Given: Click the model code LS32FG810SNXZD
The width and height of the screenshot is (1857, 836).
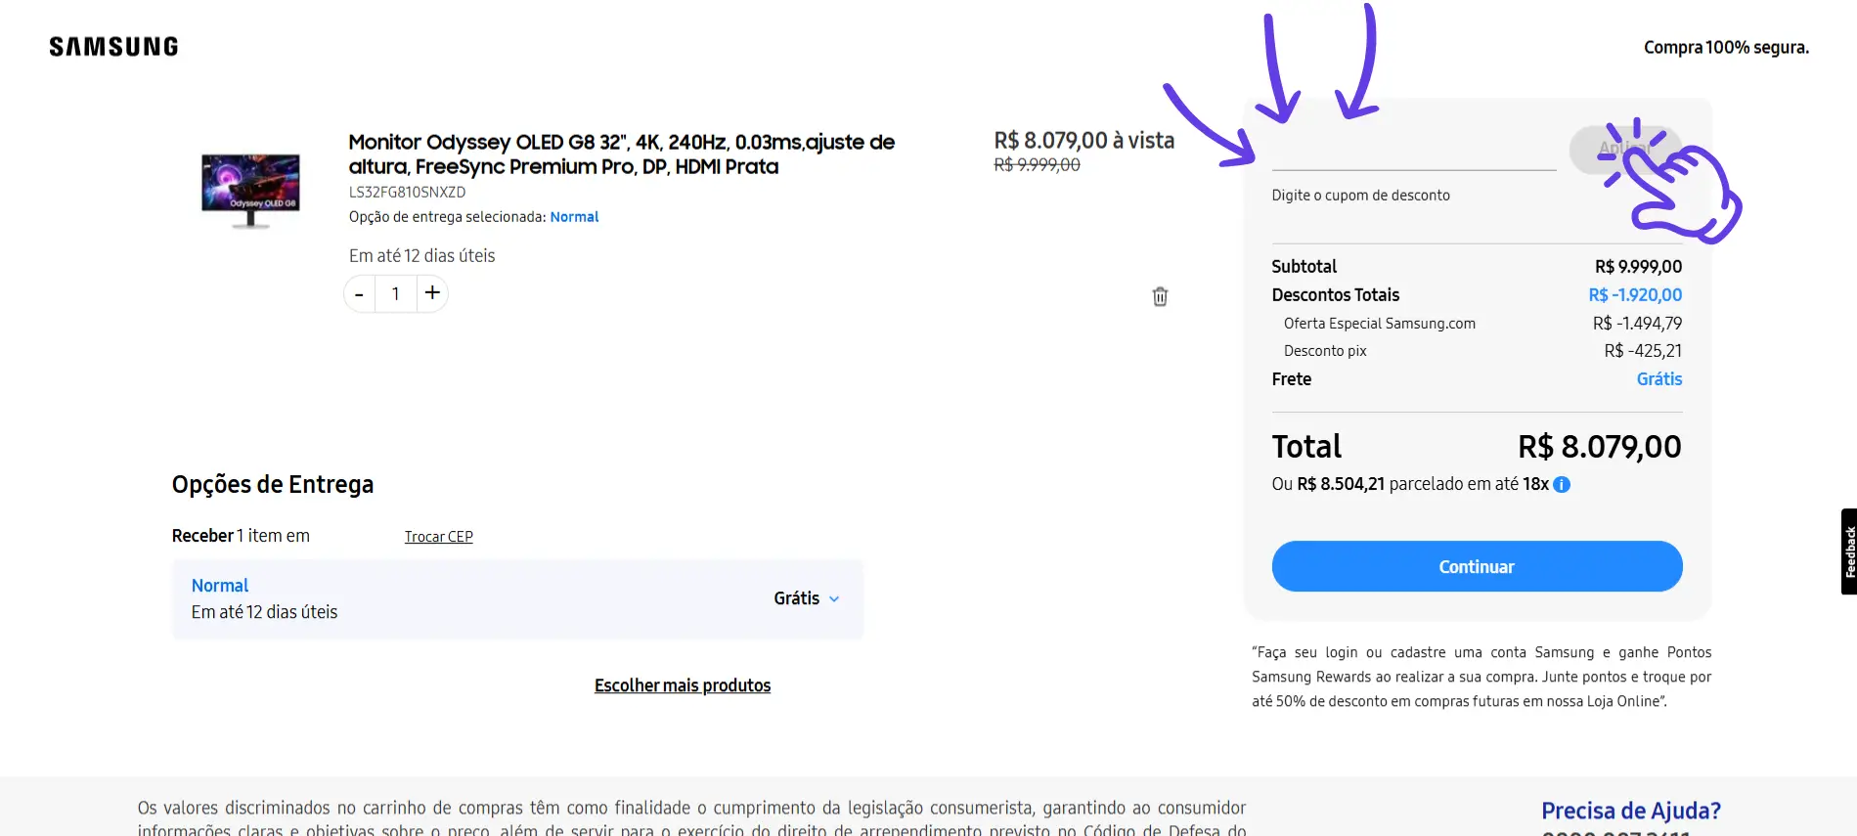Looking at the screenshot, I should [x=407, y=193].
